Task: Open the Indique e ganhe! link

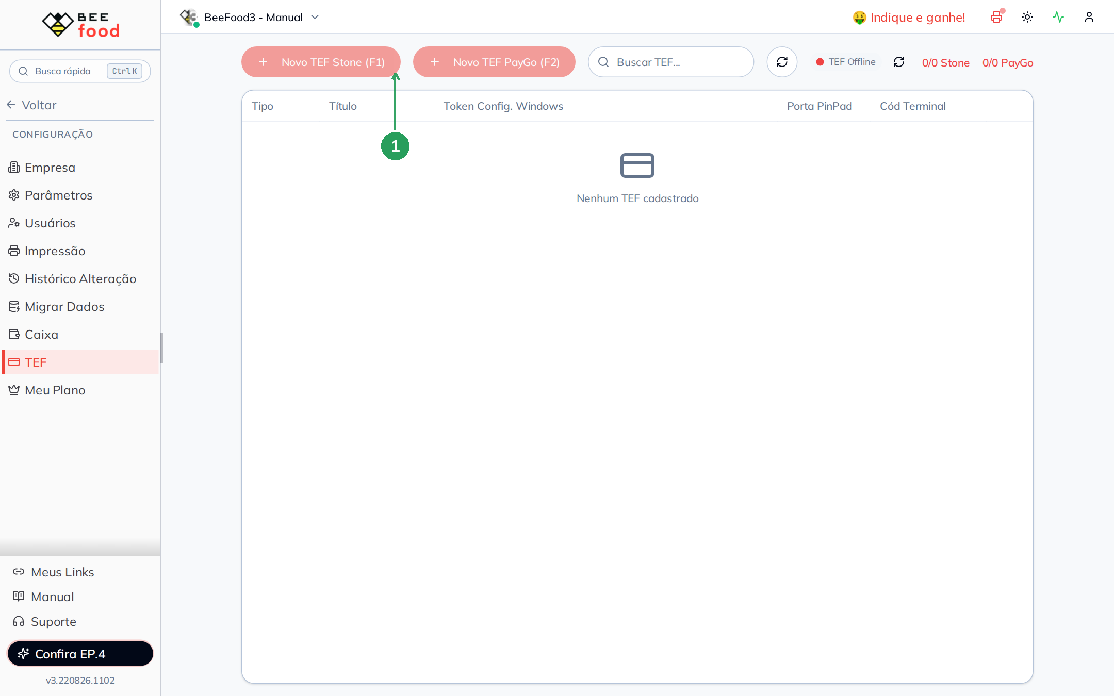Action: (x=909, y=18)
